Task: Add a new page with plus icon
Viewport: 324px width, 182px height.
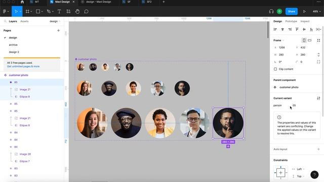Action: (x=58, y=30)
